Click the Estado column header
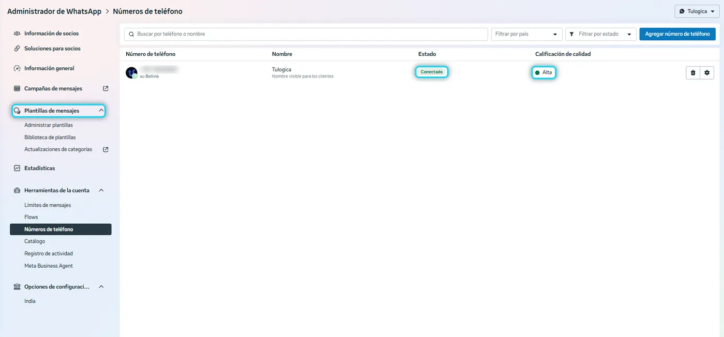The height and width of the screenshot is (337, 724). coord(427,54)
